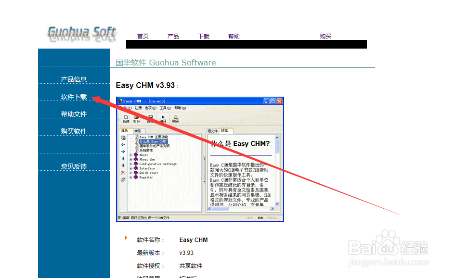The height and width of the screenshot is (278, 454).
Task: Click the red X delete icon
Action: click(123, 172)
